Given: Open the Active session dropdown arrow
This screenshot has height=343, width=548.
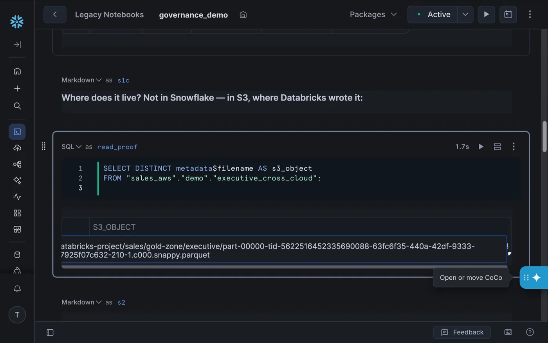Looking at the screenshot, I should (465, 14).
